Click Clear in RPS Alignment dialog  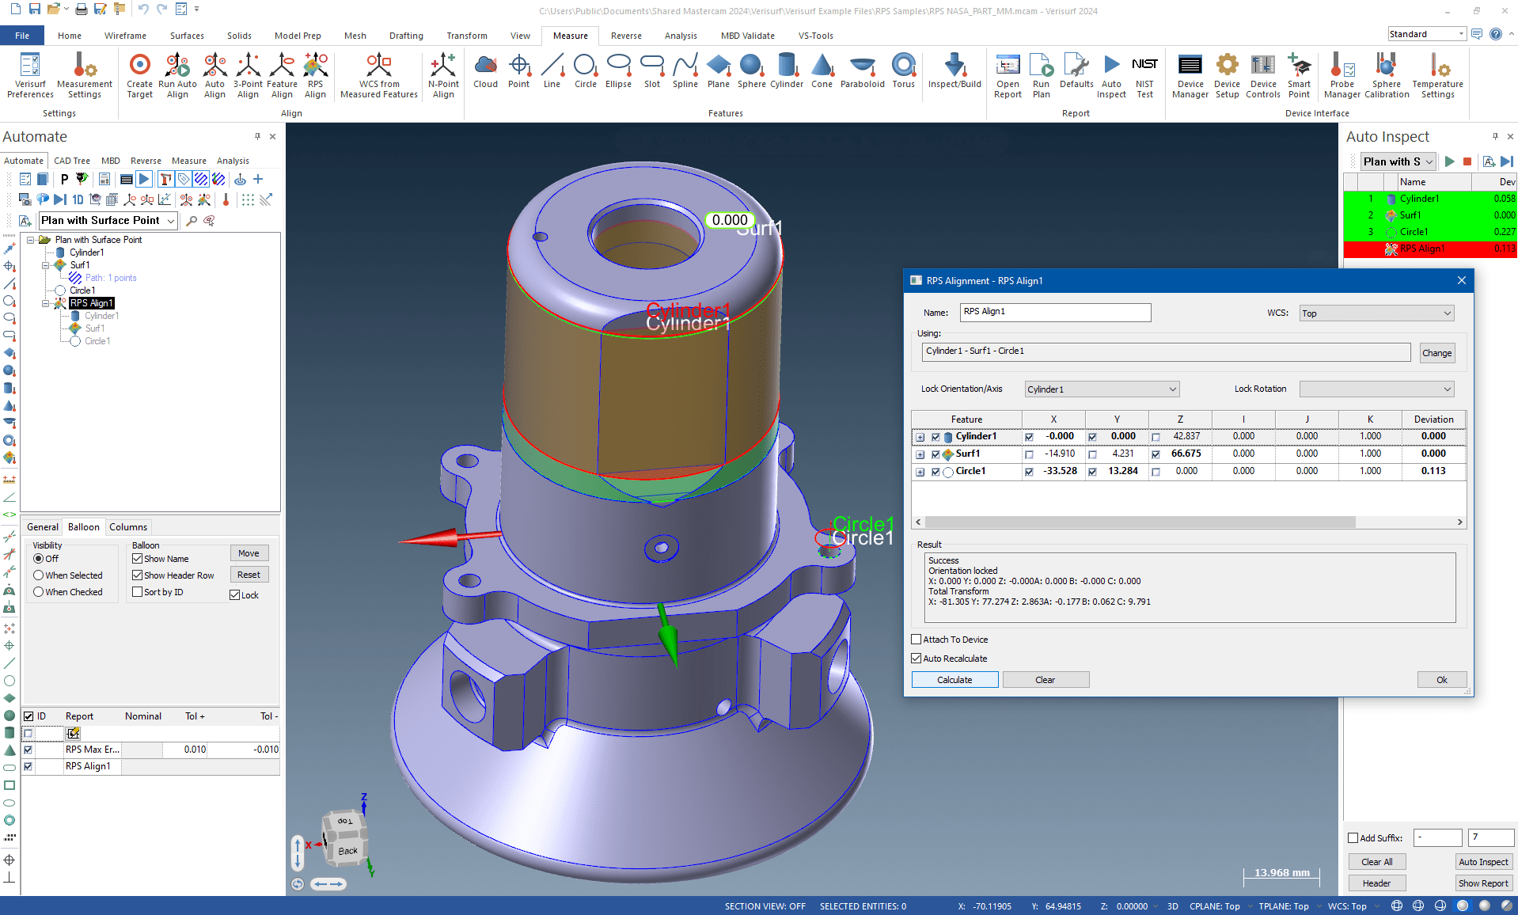coord(1046,680)
